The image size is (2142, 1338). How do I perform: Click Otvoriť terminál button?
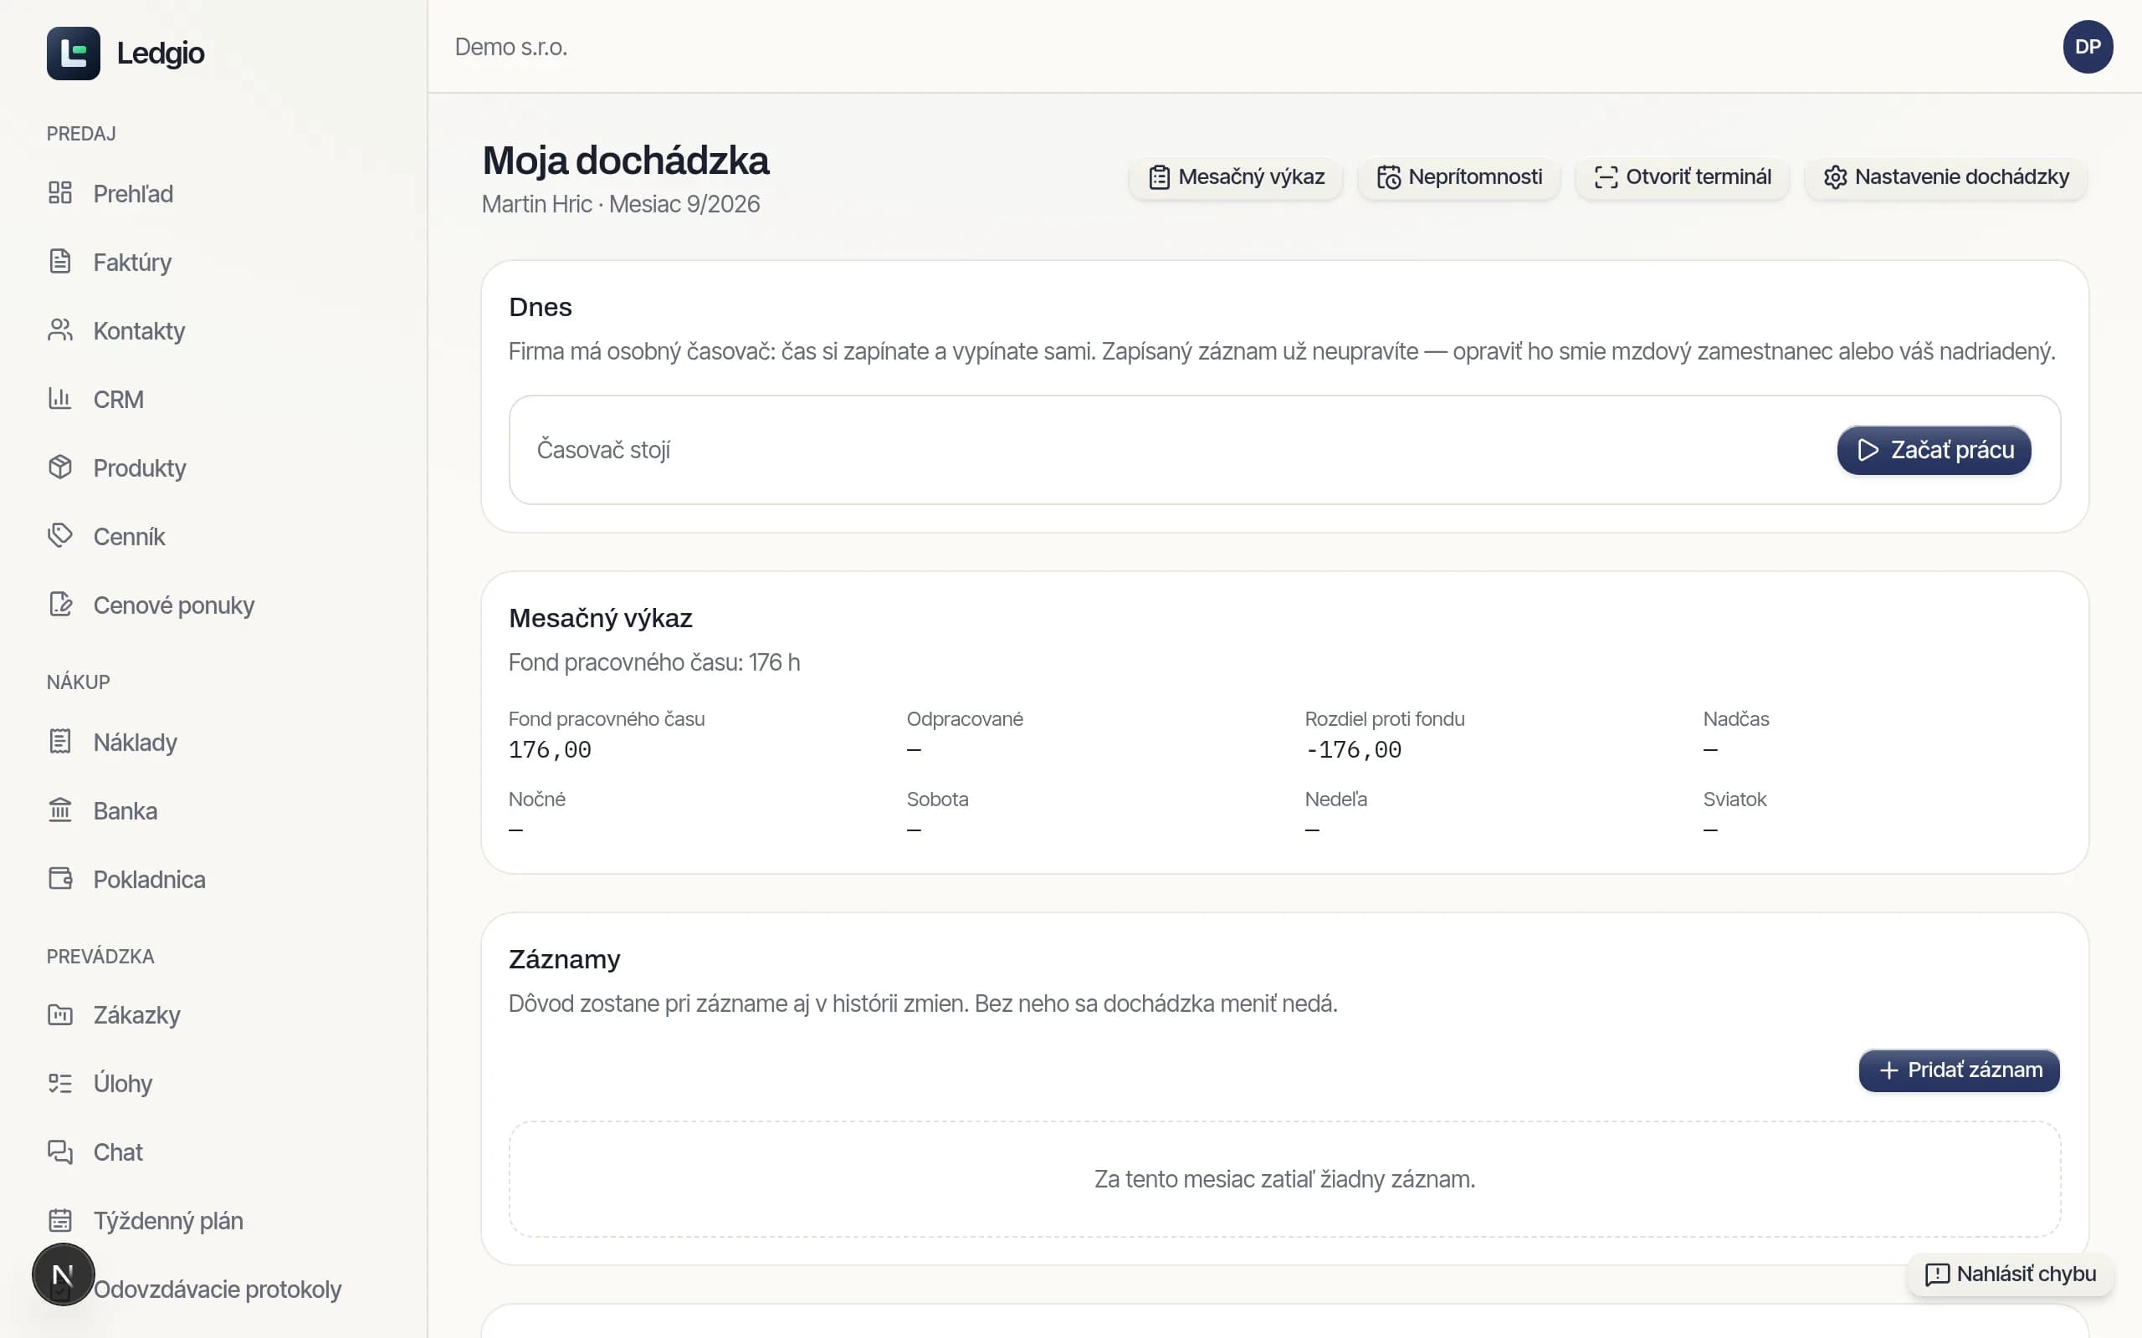1682,177
